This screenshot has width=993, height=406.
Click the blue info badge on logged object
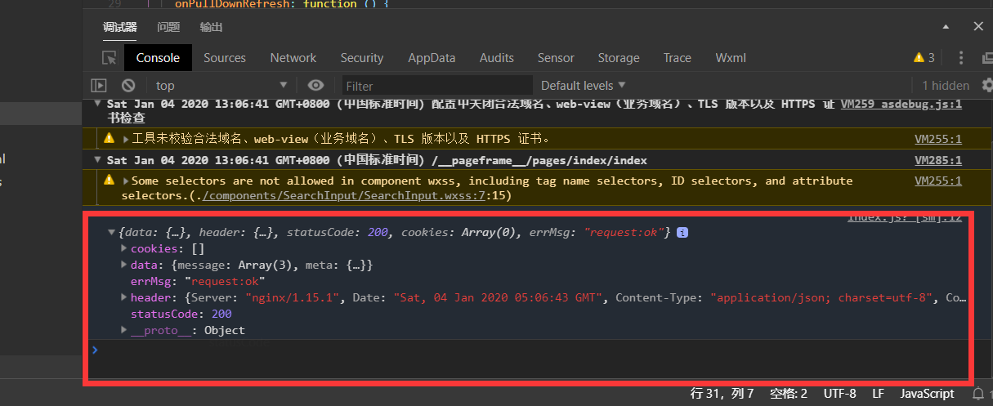click(x=682, y=232)
